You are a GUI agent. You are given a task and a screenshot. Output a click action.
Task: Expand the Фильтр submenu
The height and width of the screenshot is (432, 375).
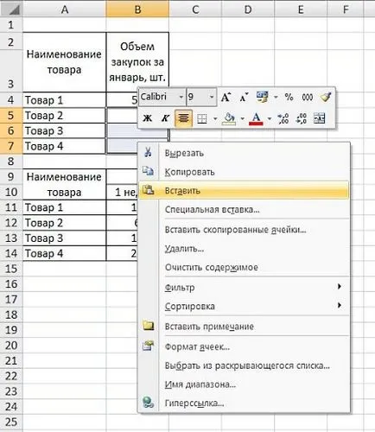click(x=244, y=287)
